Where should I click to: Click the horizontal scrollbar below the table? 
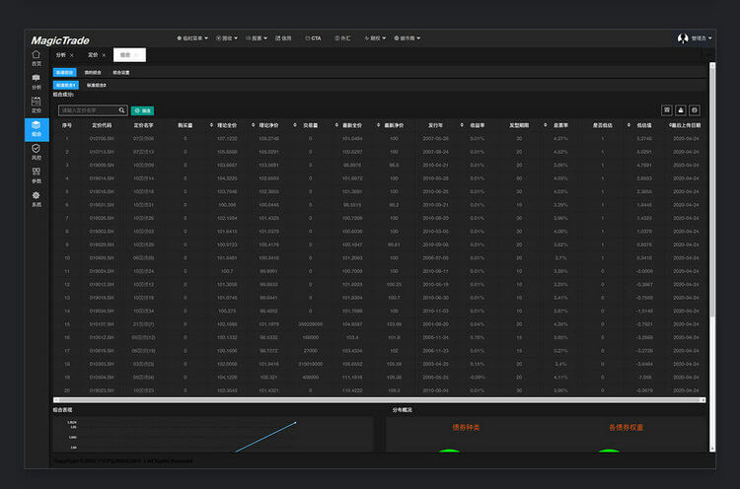pos(380,400)
